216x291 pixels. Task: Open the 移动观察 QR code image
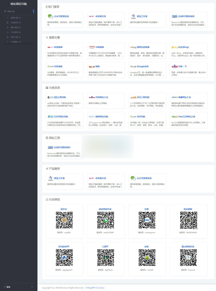coord(189,220)
